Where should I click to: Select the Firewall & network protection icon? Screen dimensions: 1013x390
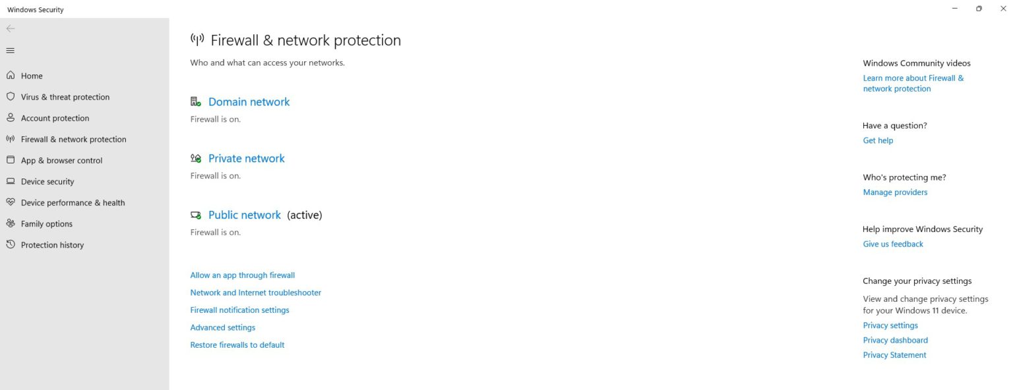click(11, 139)
